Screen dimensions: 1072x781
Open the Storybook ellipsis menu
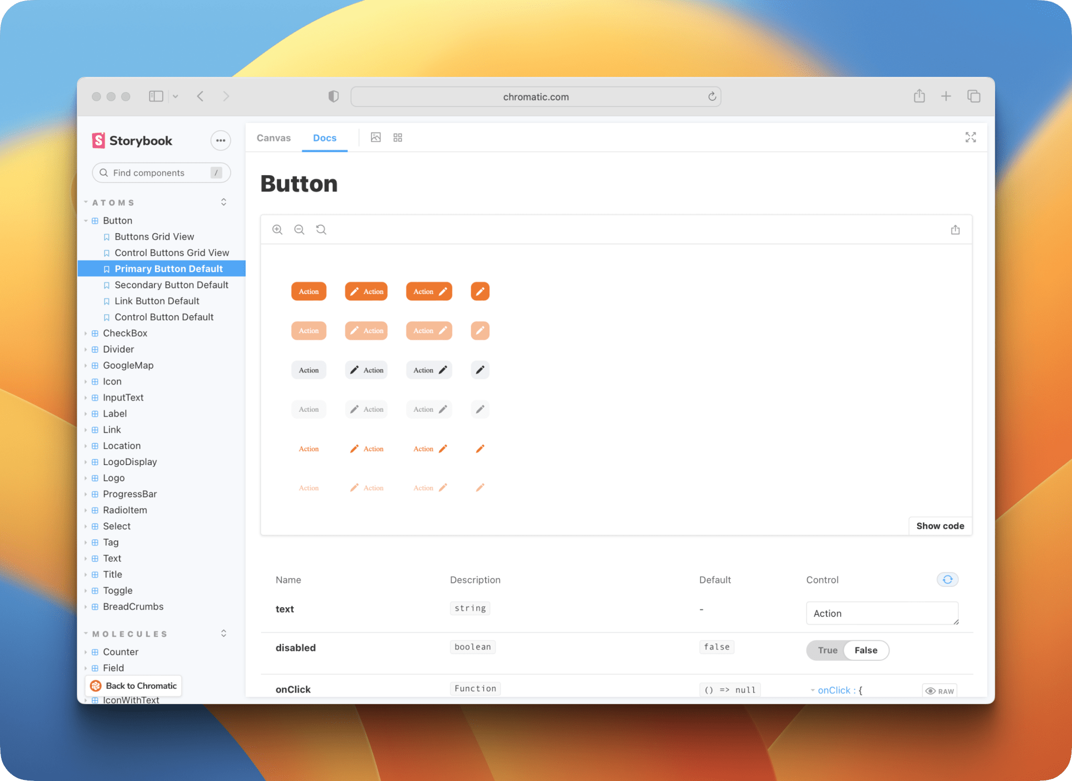pyautogui.click(x=220, y=140)
